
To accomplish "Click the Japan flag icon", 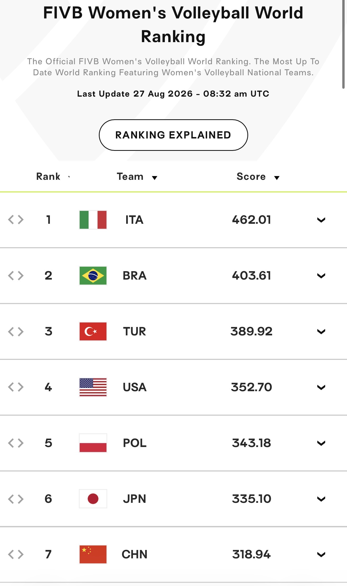I will pyautogui.click(x=93, y=499).
